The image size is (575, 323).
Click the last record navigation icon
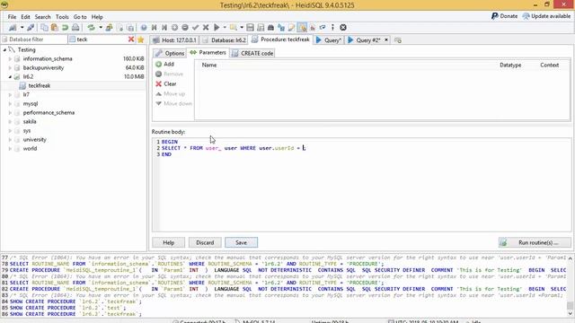(x=164, y=28)
